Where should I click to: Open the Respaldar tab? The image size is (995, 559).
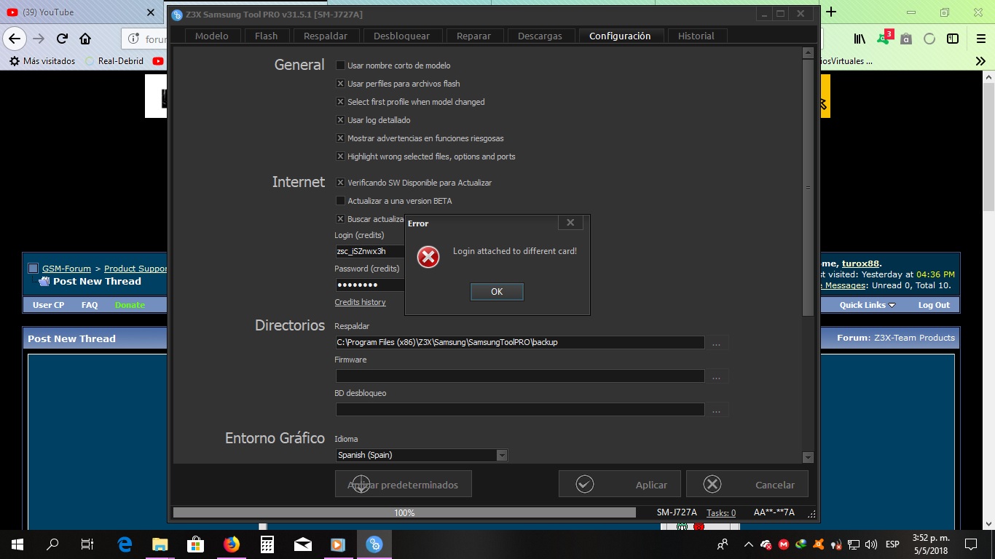[x=326, y=36]
